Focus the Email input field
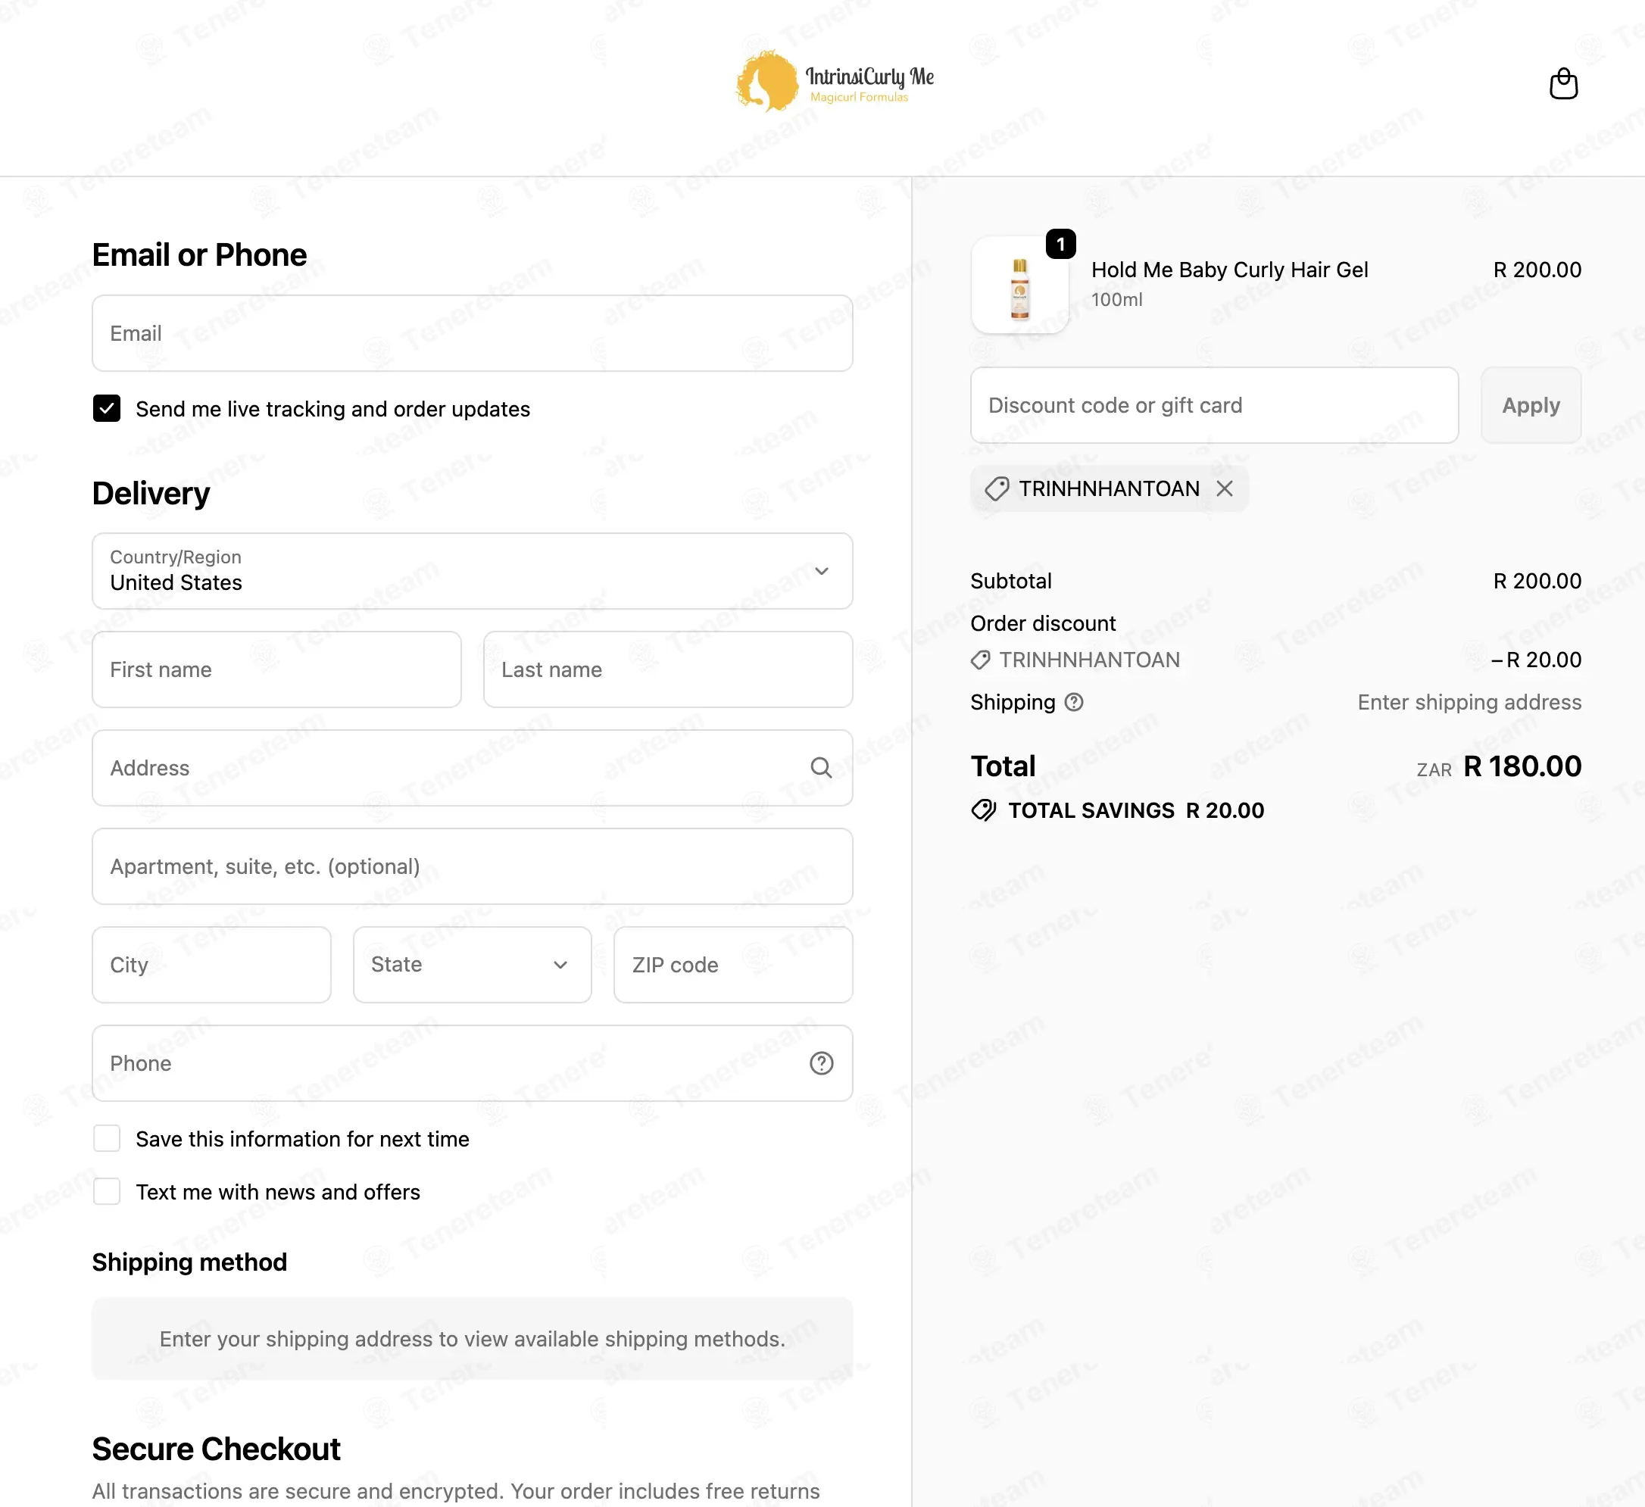Screen dimensions: 1645x1507 (472, 333)
